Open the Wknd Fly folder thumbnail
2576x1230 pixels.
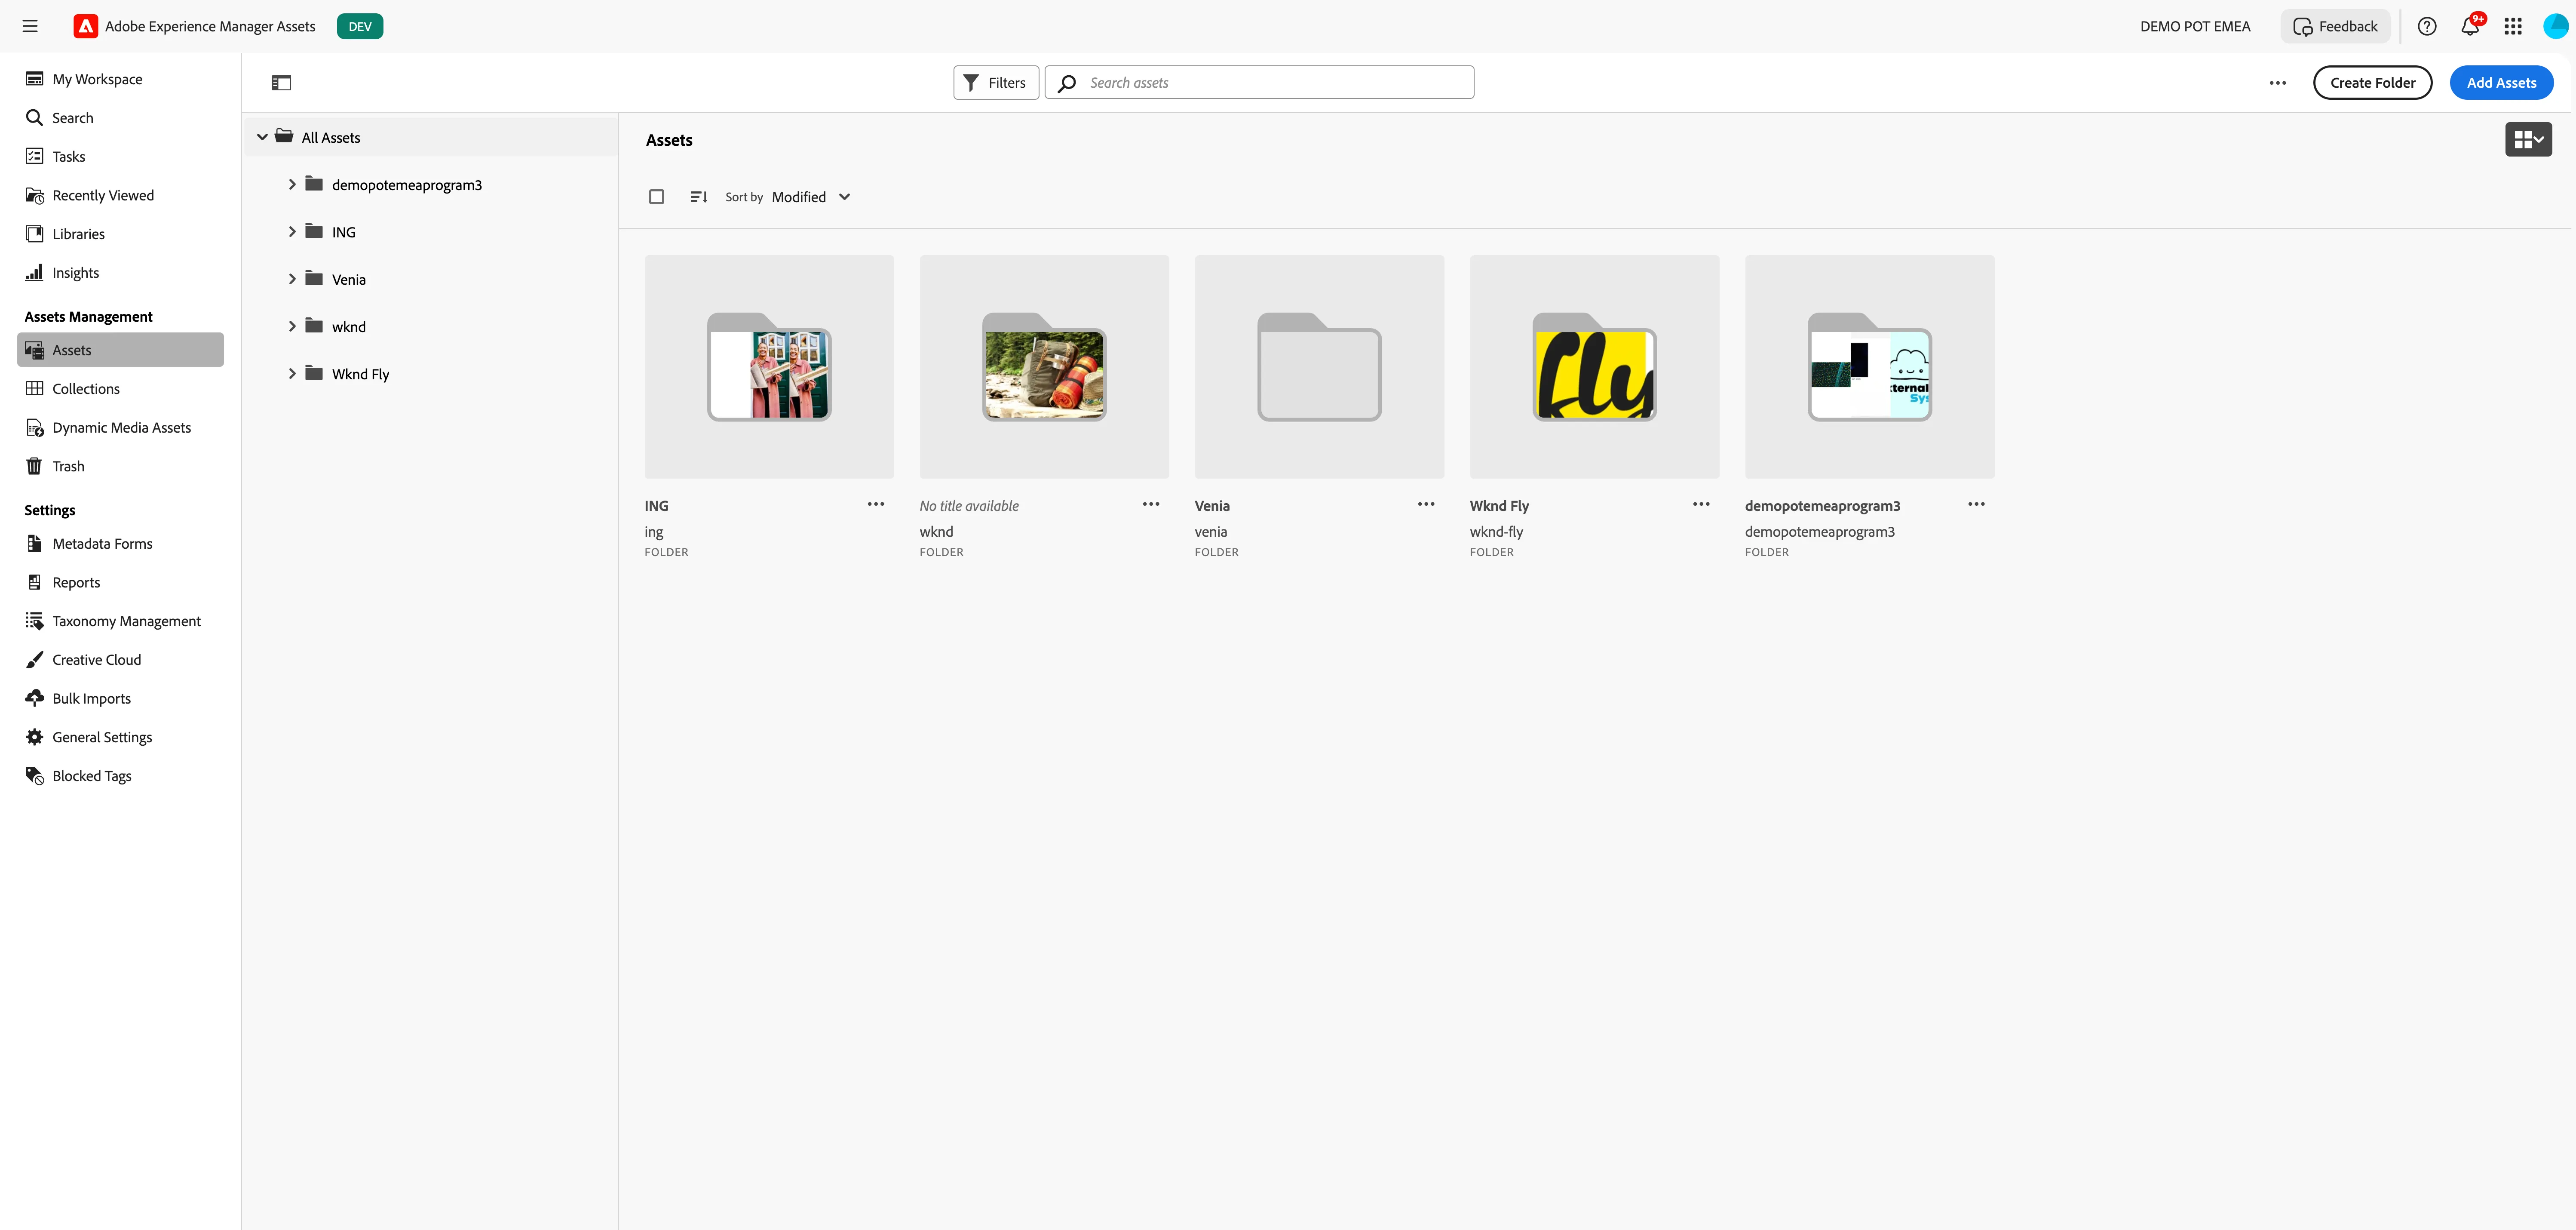coord(1594,367)
